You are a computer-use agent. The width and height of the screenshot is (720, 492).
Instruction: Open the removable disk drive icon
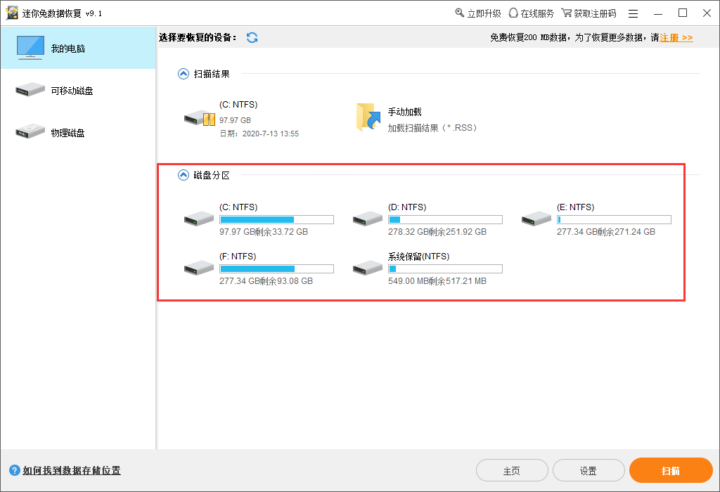coord(30,89)
